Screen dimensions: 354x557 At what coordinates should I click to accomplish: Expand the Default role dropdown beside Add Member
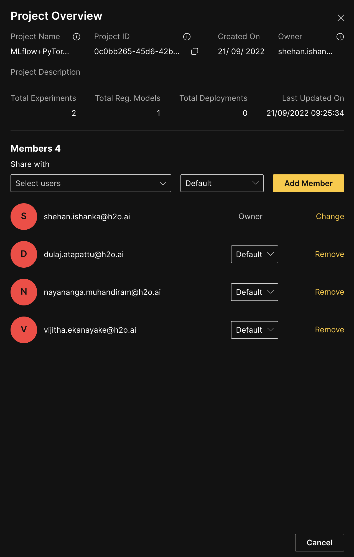click(222, 183)
